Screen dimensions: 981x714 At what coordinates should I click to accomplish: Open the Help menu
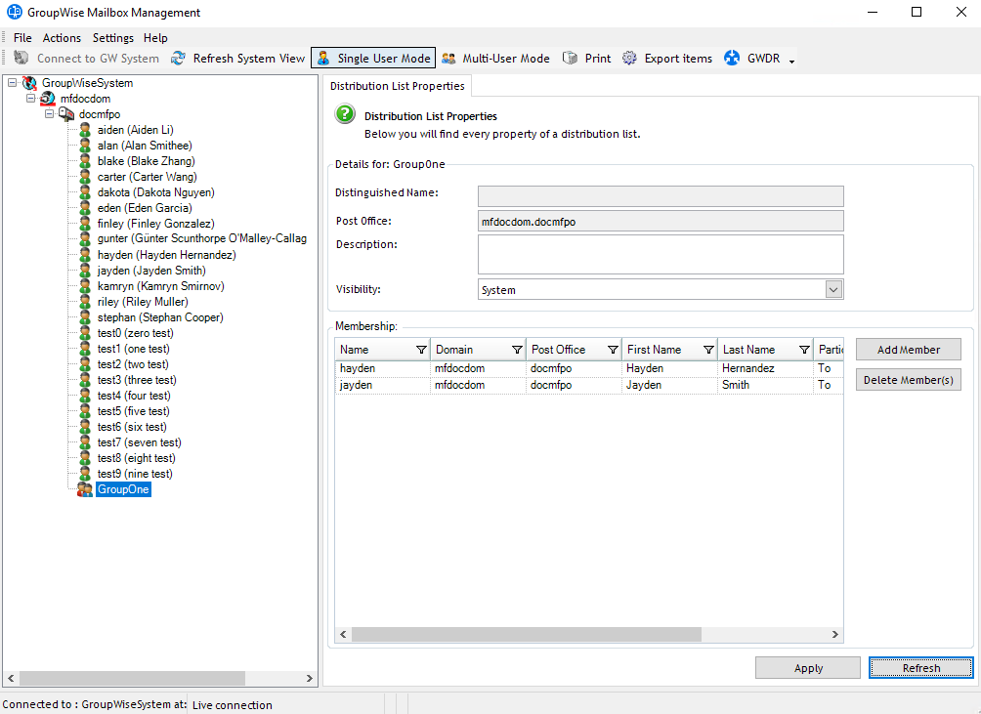[155, 37]
